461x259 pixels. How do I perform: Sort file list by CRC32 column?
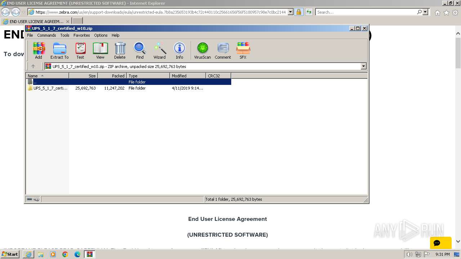pyautogui.click(x=218, y=76)
